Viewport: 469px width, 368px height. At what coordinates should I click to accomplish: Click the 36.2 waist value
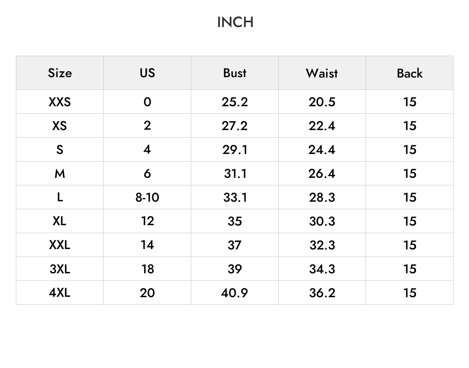322,292
